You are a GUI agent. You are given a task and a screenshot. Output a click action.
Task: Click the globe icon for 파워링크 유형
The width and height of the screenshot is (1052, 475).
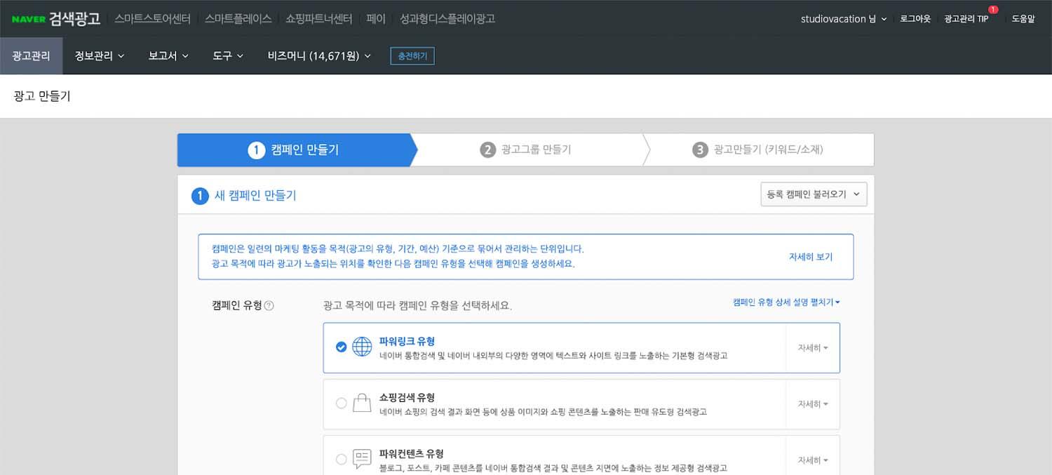pos(362,347)
